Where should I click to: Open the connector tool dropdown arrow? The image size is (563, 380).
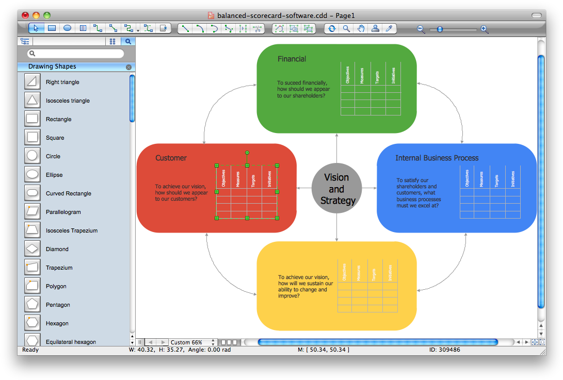(x=138, y=30)
